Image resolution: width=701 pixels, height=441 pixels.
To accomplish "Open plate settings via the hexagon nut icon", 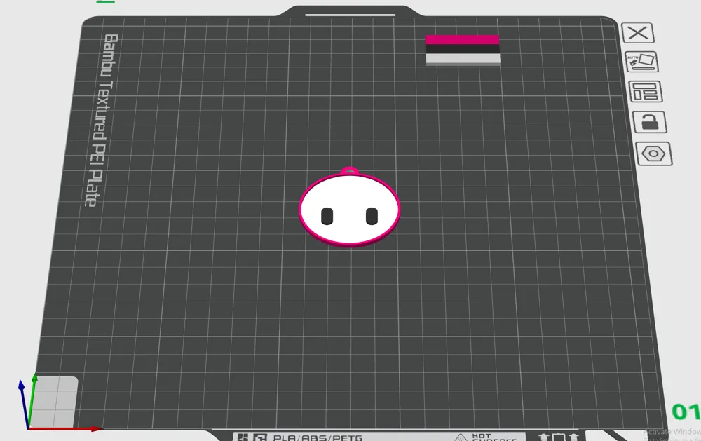I will point(653,154).
